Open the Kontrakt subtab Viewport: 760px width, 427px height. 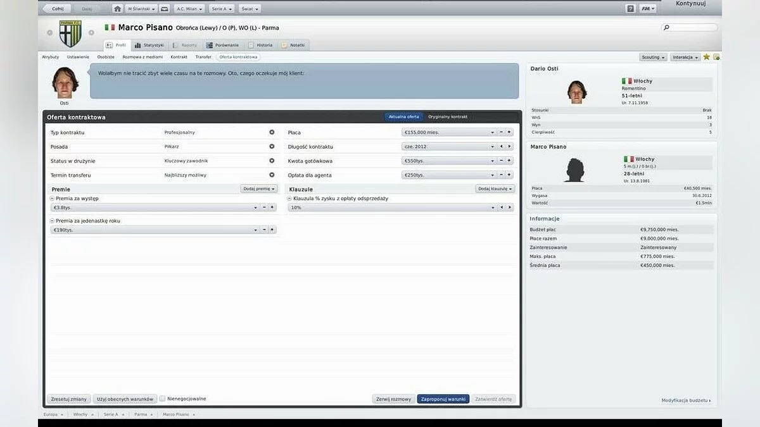point(179,57)
